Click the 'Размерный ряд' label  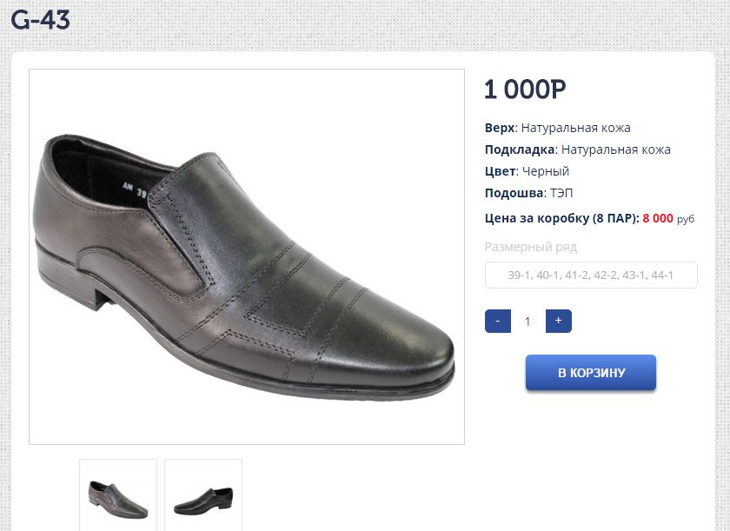(x=530, y=247)
